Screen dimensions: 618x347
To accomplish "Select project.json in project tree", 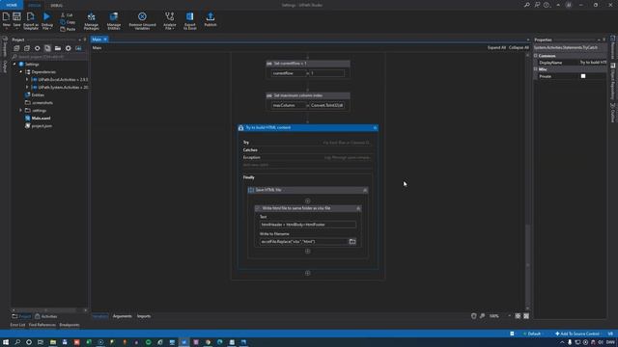I will click(42, 126).
